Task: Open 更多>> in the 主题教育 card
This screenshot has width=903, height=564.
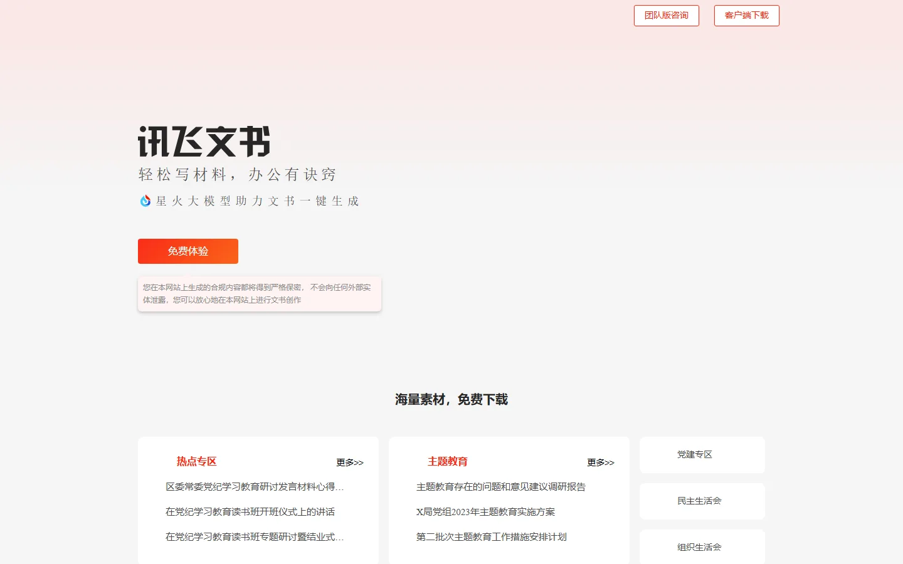Action: (x=601, y=462)
